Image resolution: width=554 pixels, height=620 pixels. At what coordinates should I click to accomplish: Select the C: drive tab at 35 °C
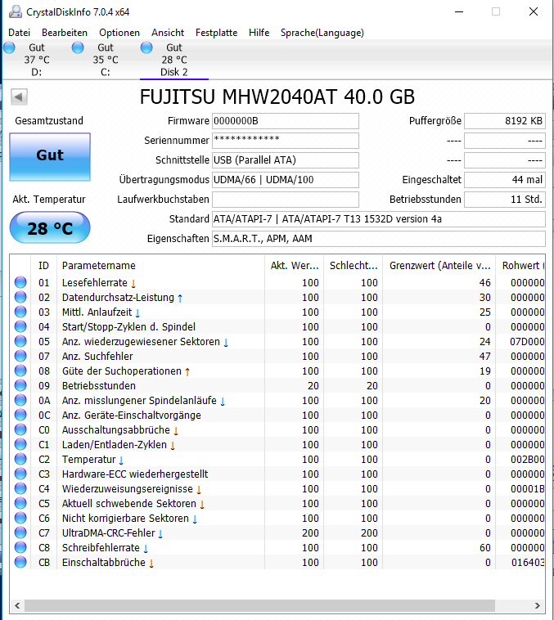click(x=106, y=60)
